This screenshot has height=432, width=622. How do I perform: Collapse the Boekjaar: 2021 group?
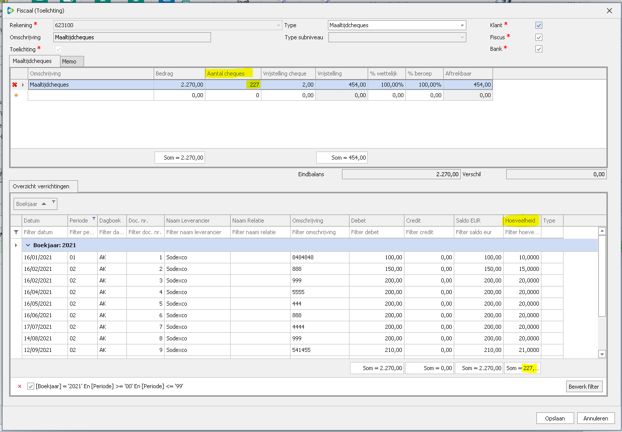pos(28,246)
